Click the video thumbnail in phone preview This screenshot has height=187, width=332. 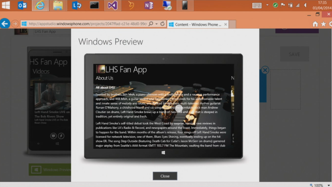pyautogui.click(x=53, y=96)
